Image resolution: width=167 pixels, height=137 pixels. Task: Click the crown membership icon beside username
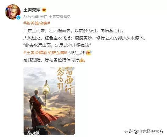click(44, 10)
